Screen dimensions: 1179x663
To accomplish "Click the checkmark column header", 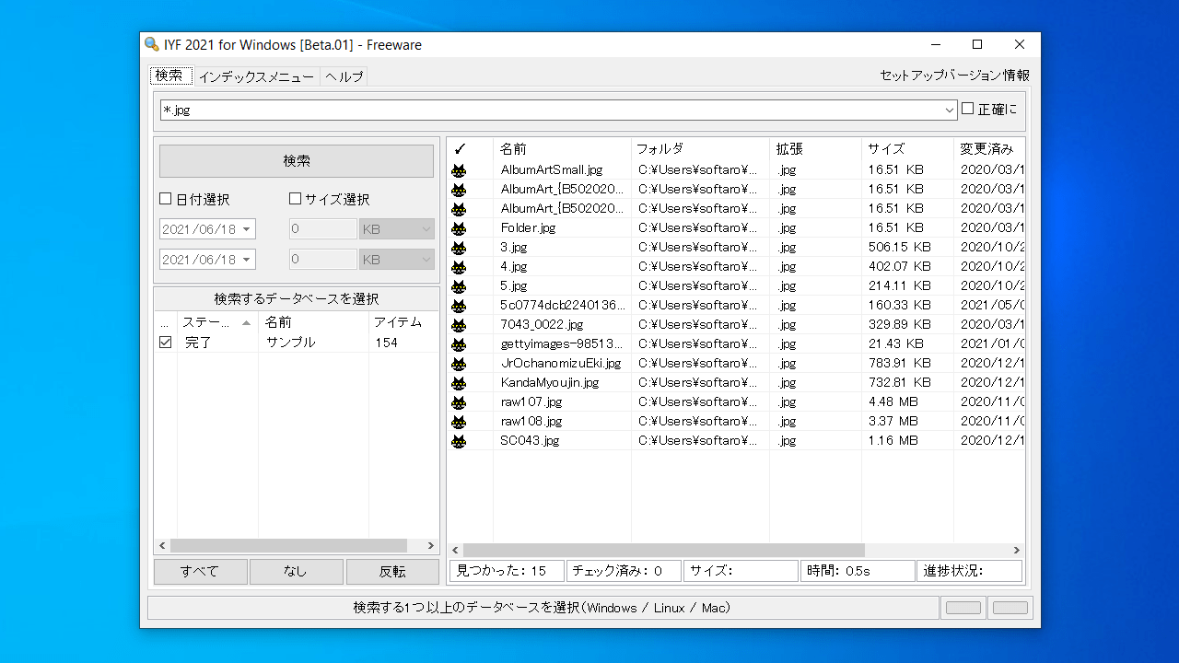I will click(471, 148).
